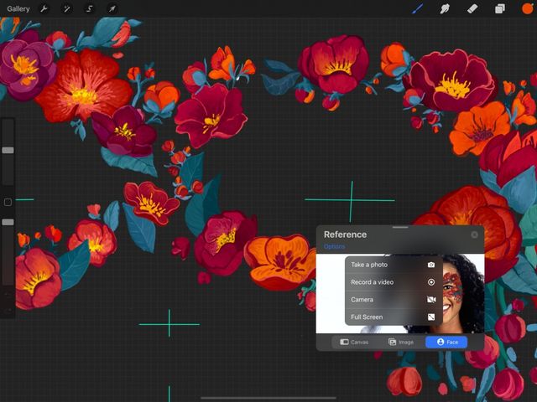537x402 pixels.
Task: Close the Reference panel
Action: [475, 235]
